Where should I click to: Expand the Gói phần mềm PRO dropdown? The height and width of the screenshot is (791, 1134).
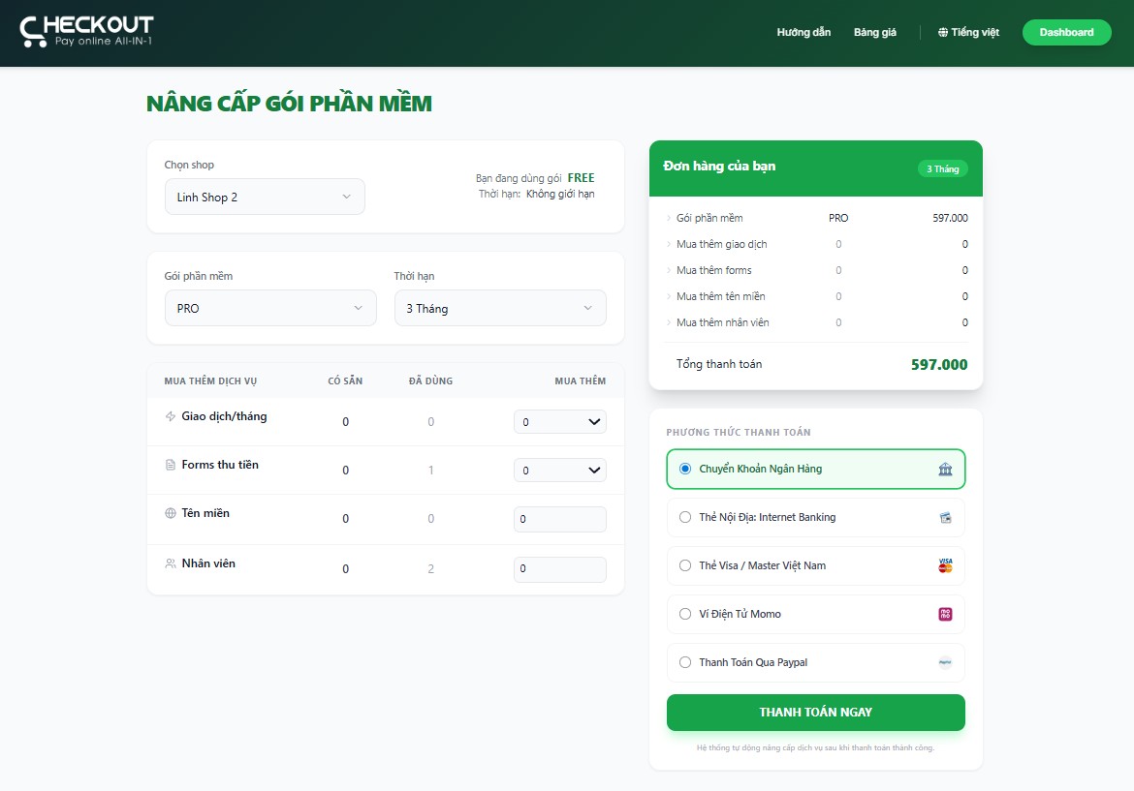click(x=270, y=308)
